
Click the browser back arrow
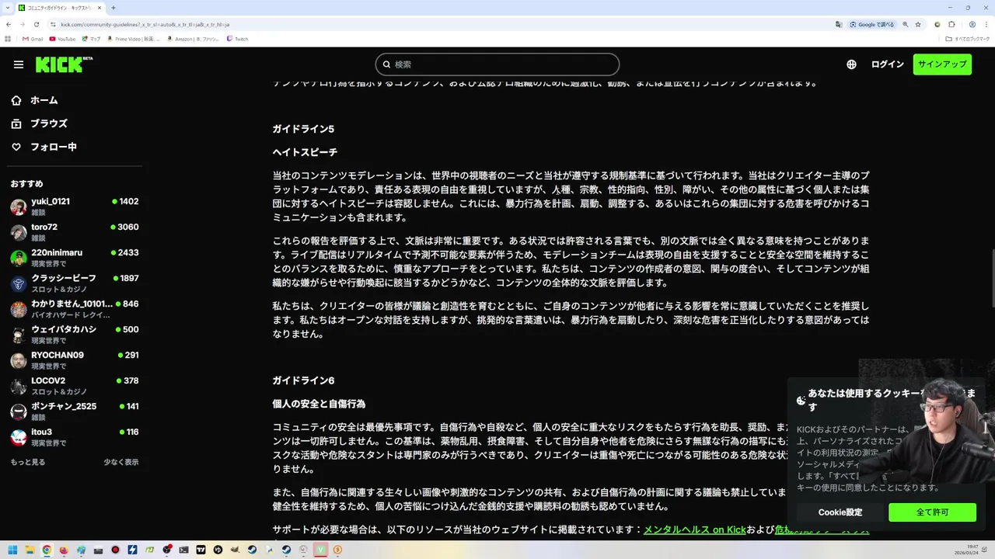(x=9, y=24)
